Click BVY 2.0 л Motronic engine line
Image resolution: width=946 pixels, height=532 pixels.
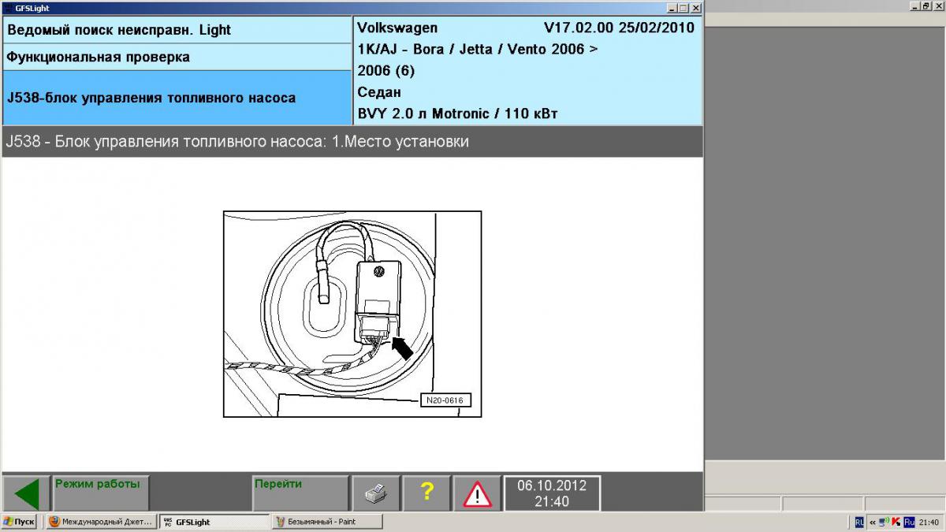point(457,113)
